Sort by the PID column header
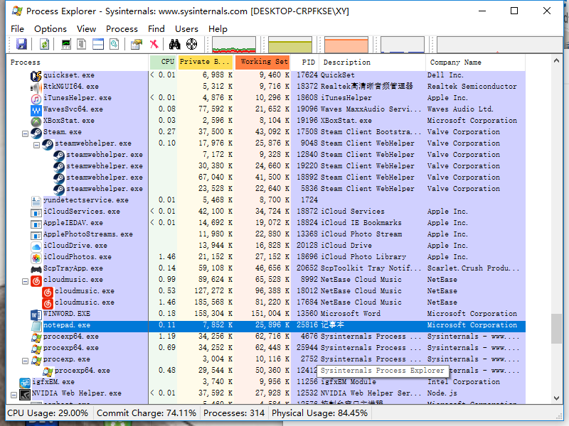 [305, 62]
